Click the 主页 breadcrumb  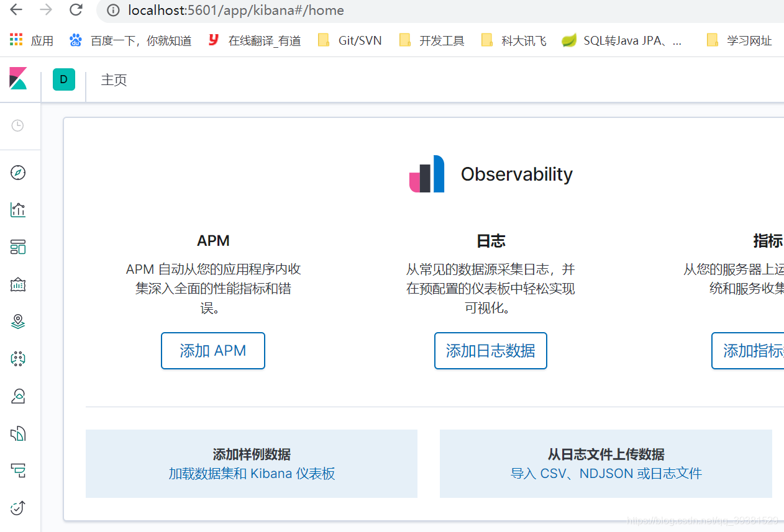coord(114,80)
